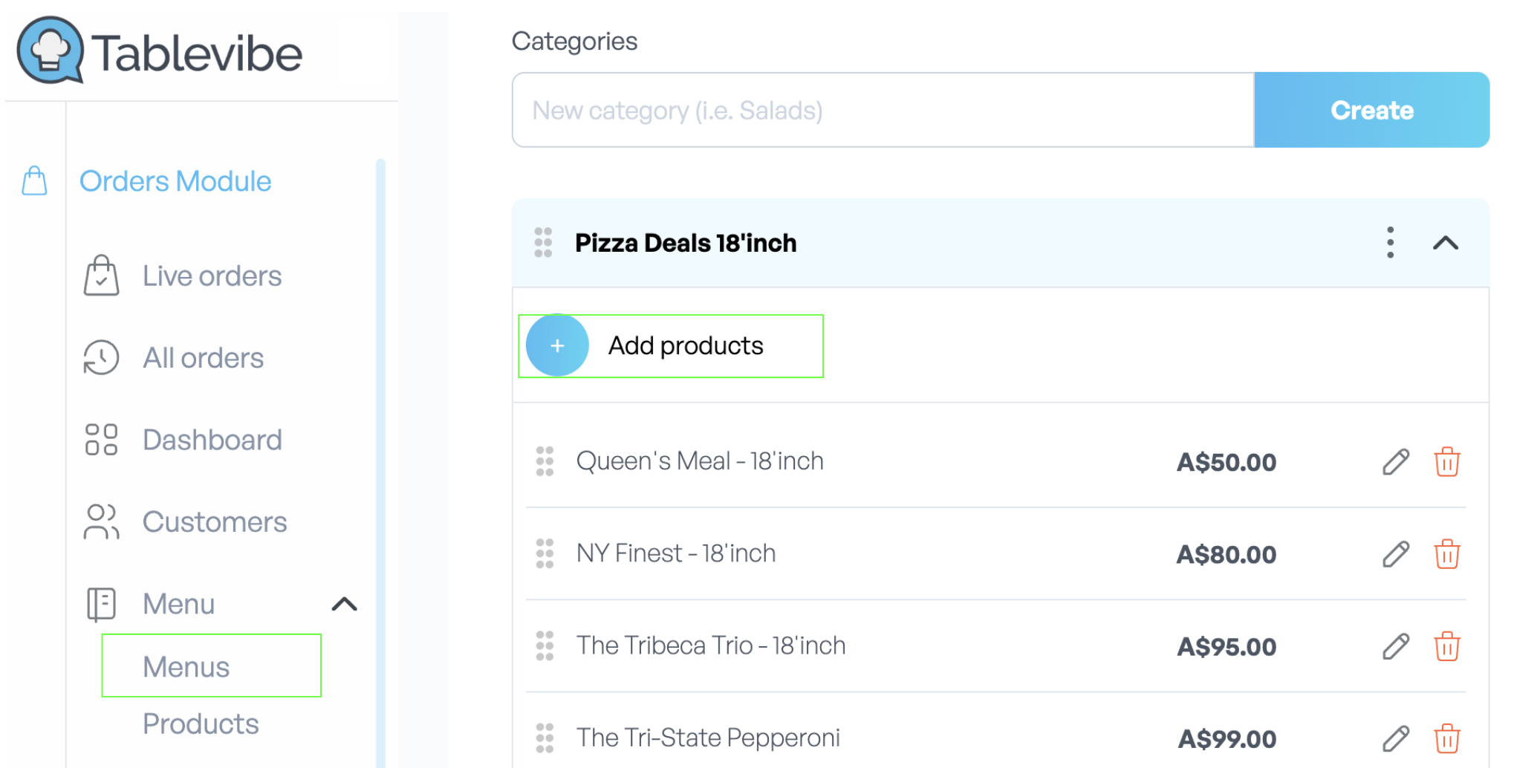Open three-dot options for Pizza Deals category
The width and height of the screenshot is (1514, 768).
(x=1390, y=243)
